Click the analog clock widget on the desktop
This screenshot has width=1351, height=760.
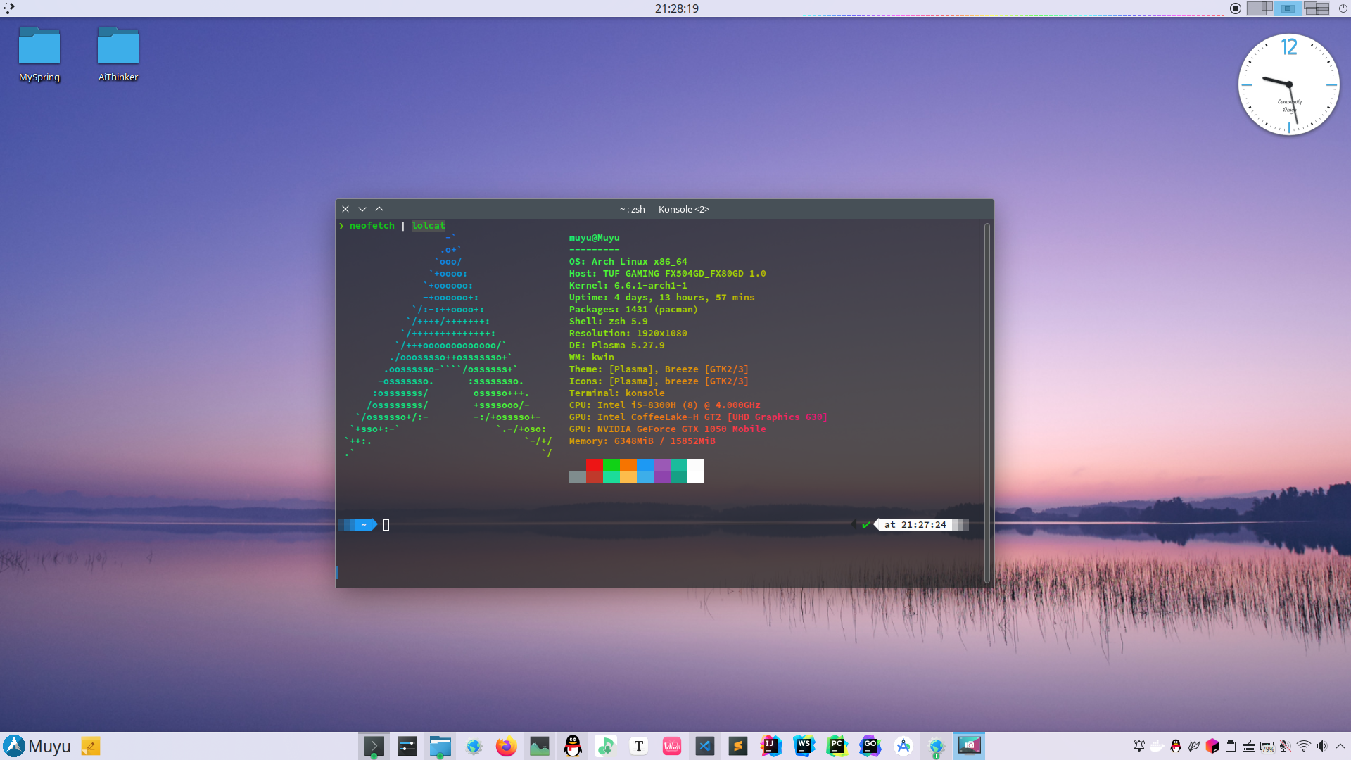click(x=1288, y=84)
